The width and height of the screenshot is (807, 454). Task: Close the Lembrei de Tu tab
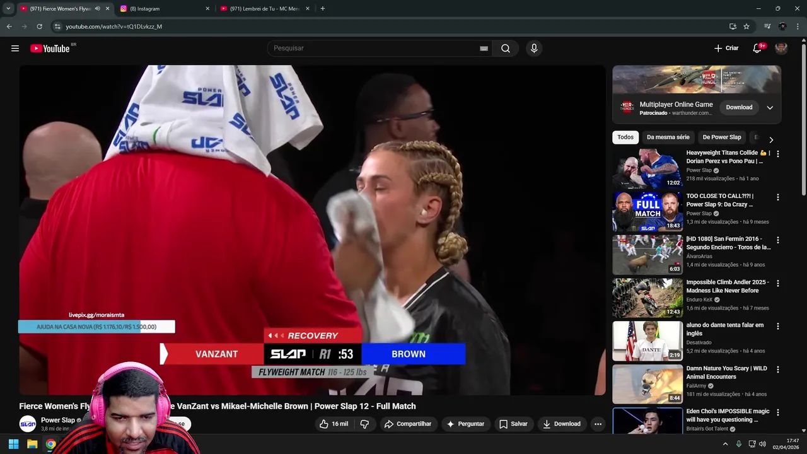pyautogui.click(x=308, y=9)
